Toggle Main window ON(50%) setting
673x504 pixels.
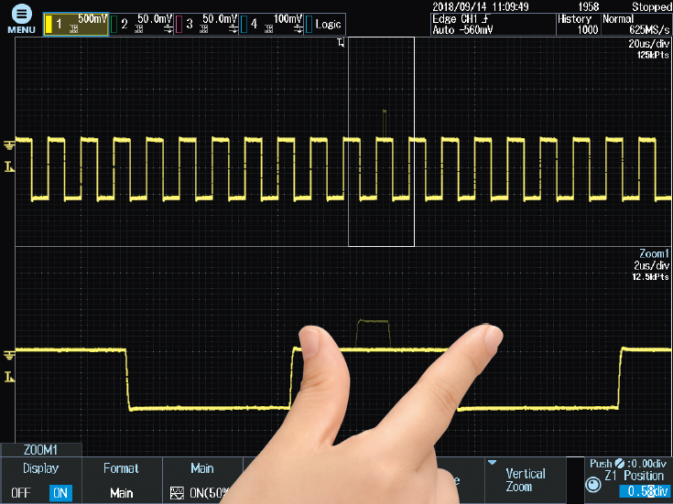(x=202, y=480)
